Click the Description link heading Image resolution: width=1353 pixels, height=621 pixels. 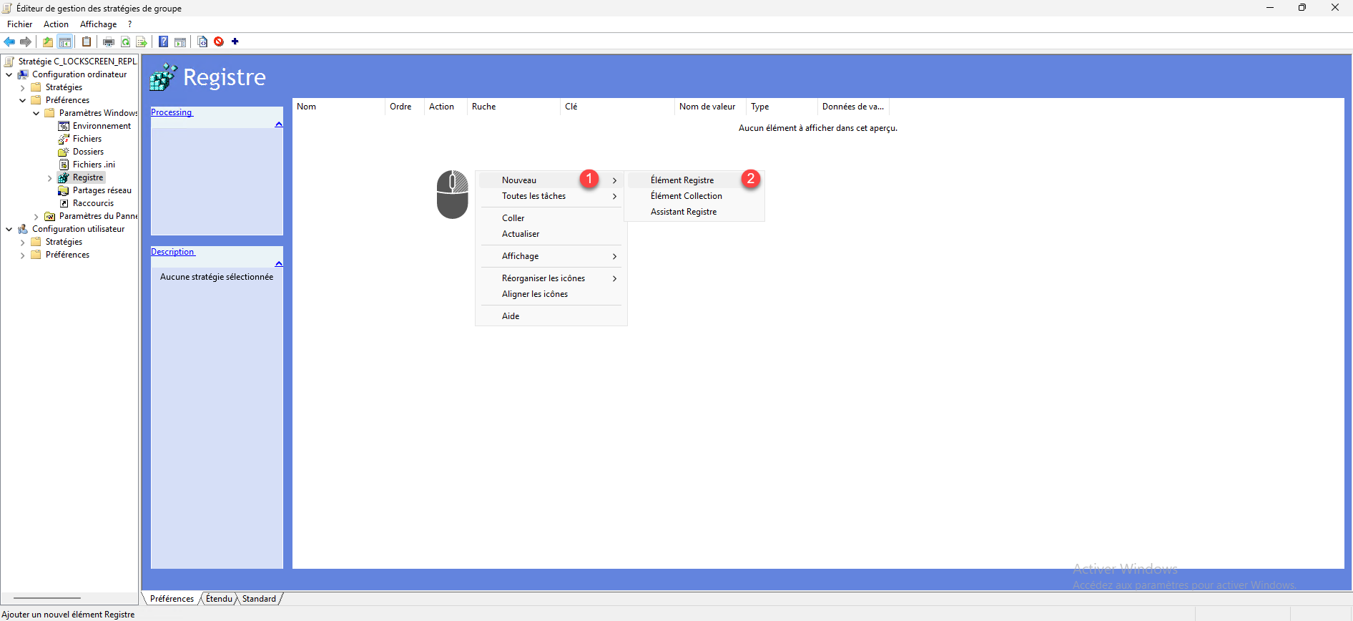click(x=172, y=252)
